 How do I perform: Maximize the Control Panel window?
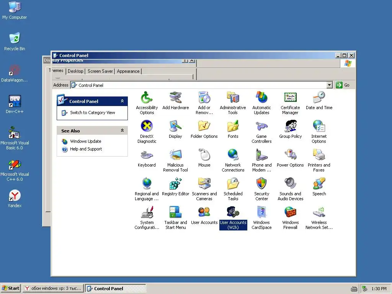345,55
